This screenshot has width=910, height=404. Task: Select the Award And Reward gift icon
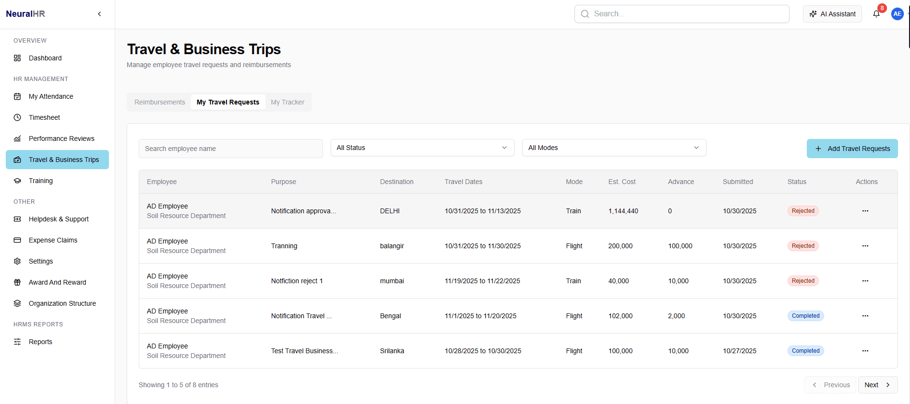17,282
